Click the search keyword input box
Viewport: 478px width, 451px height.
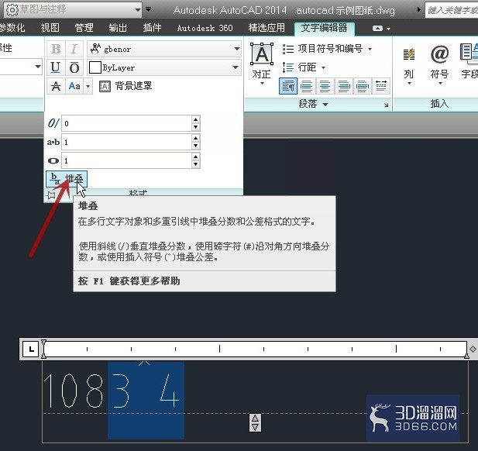pos(452,10)
